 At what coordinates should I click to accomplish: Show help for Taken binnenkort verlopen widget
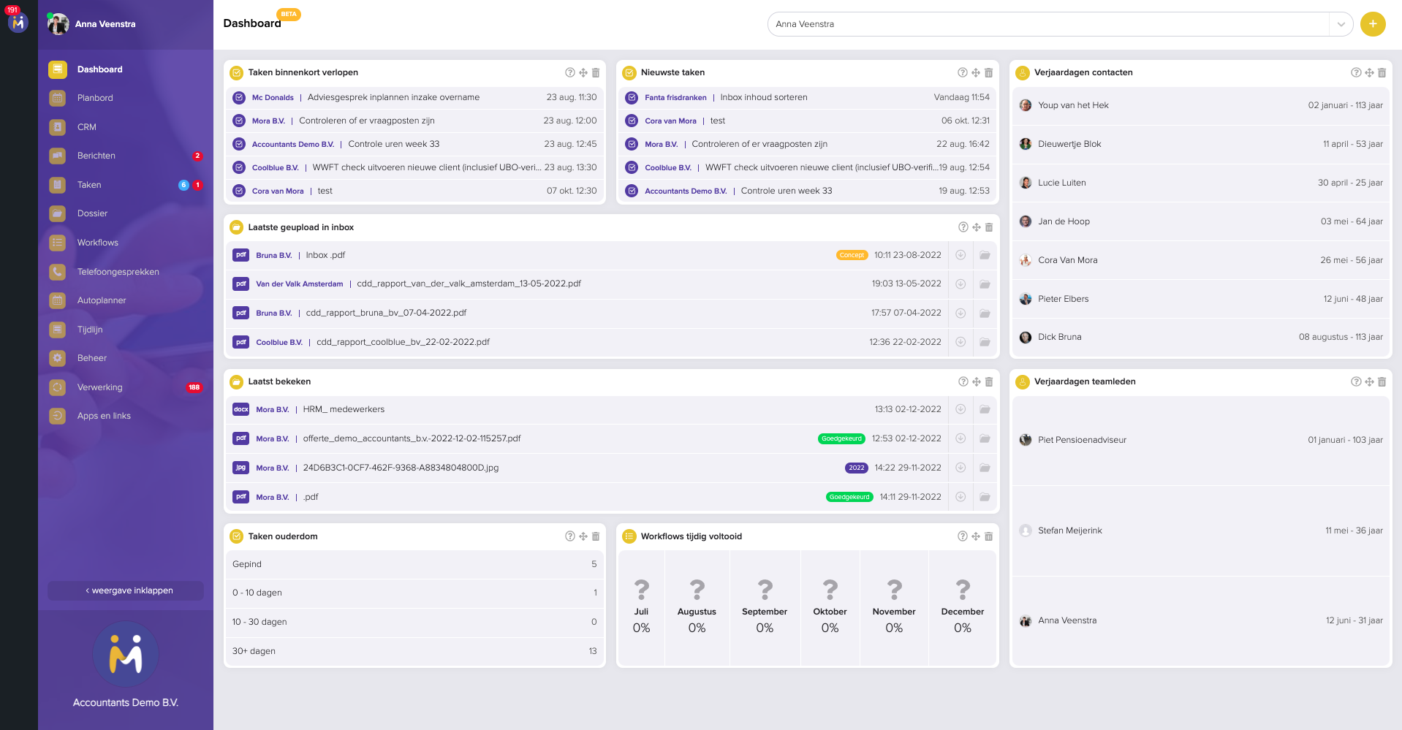570,72
